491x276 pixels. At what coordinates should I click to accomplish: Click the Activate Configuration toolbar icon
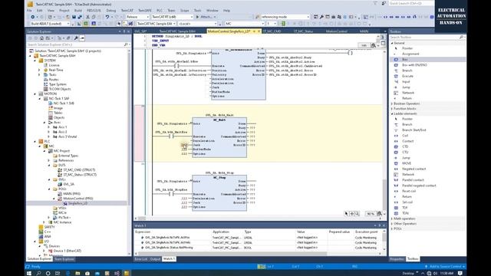79,24
